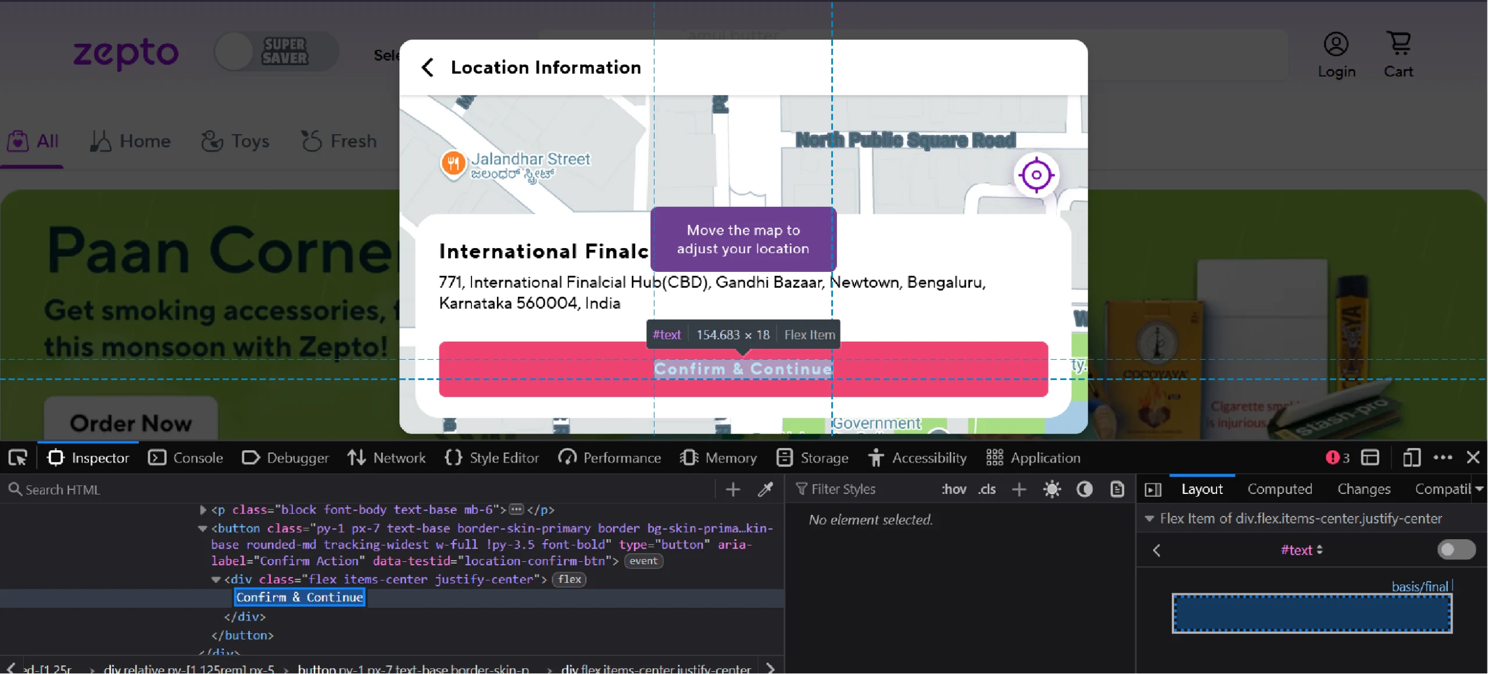Open the Storage tab
Viewport: 1488px width, 674px height.
[813, 458]
